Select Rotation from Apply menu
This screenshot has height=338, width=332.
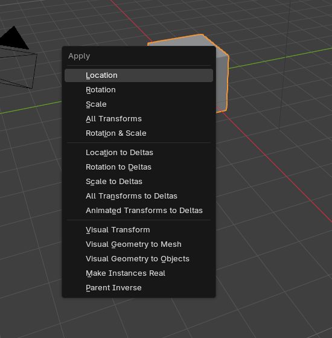139,90
